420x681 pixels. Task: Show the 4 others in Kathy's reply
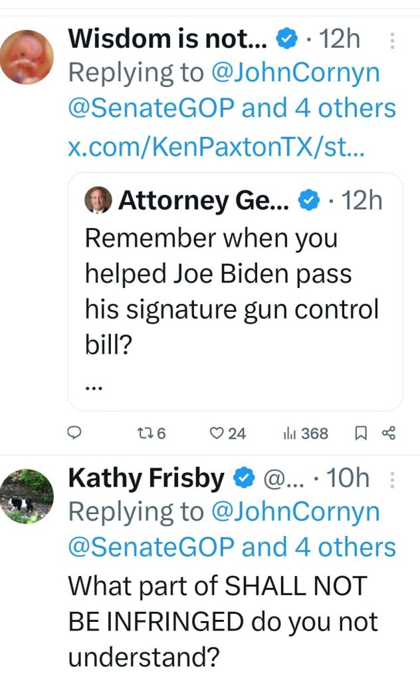pyautogui.click(x=345, y=547)
